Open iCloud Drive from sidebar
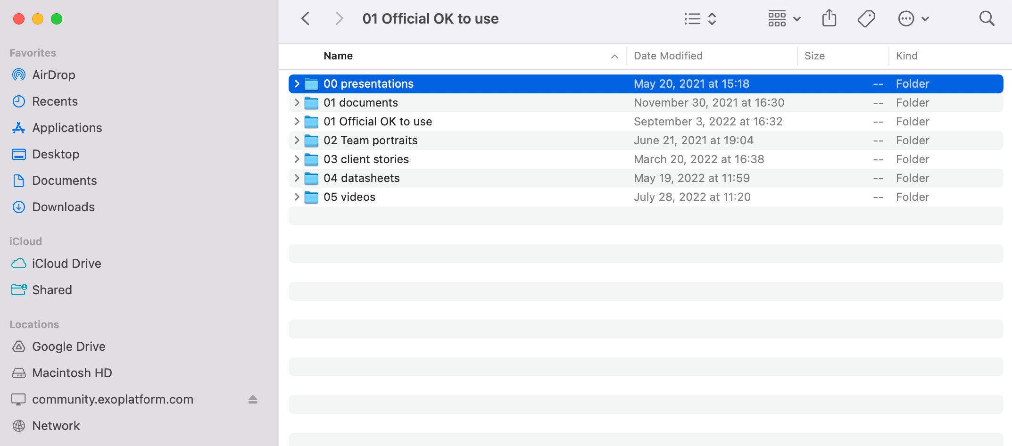The height and width of the screenshot is (446, 1012). point(66,264)
